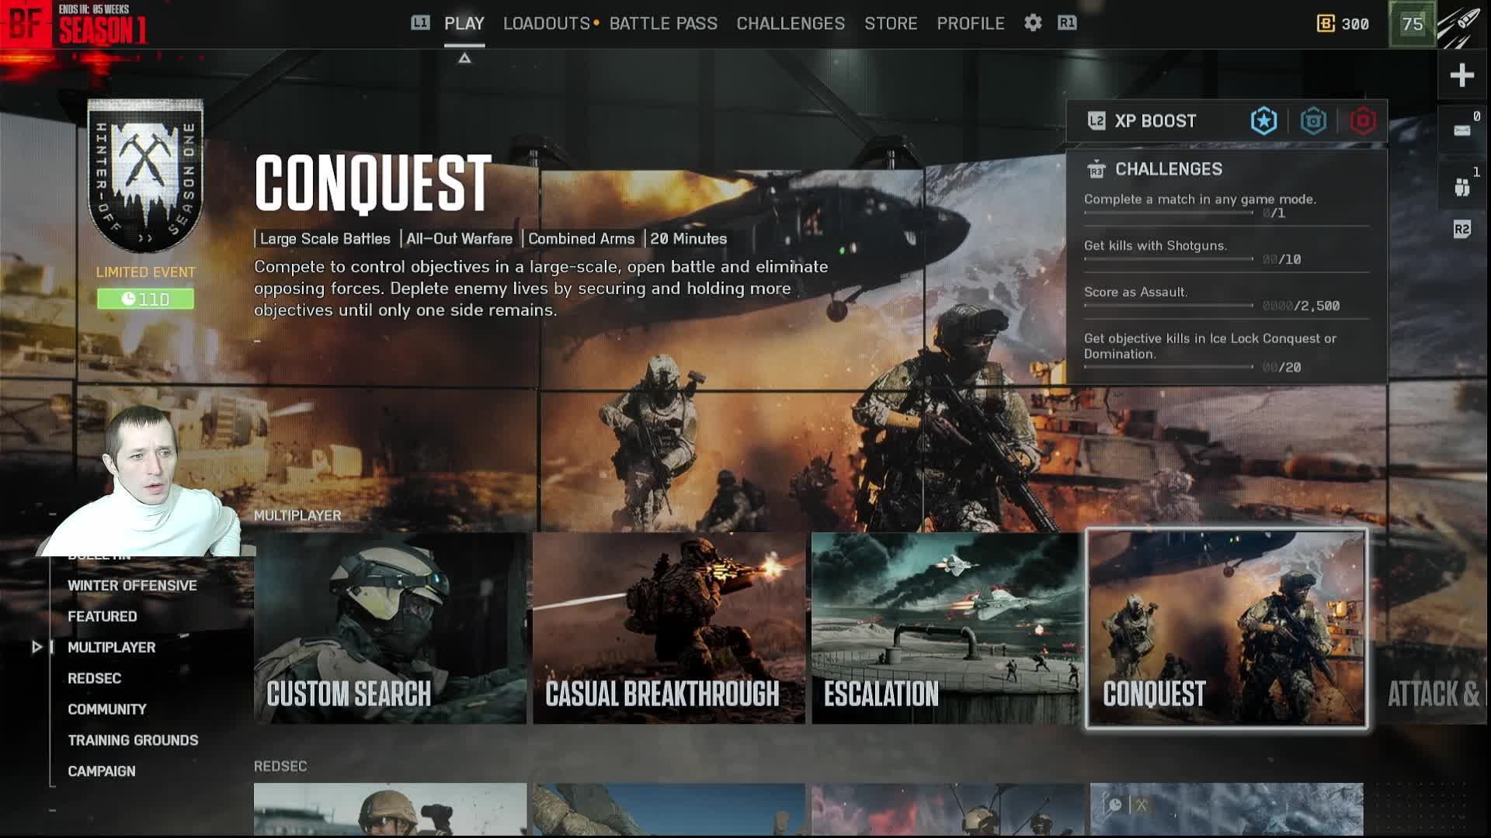Expand the Multiplayer section arrow in sidebar
Viewport: 1491px width, 838px height.
click(36, 647)
